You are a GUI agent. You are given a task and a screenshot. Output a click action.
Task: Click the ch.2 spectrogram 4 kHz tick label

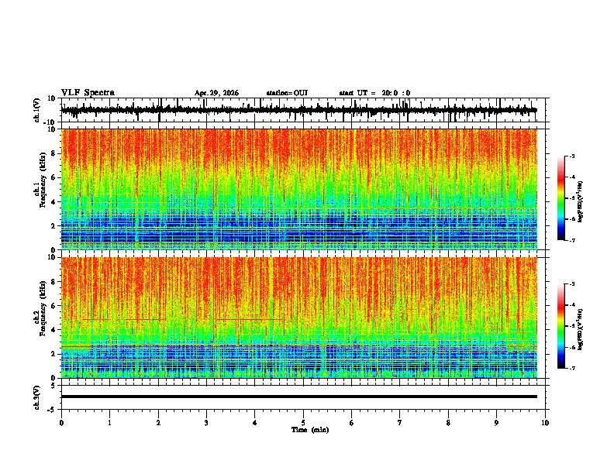coord(54,330)
